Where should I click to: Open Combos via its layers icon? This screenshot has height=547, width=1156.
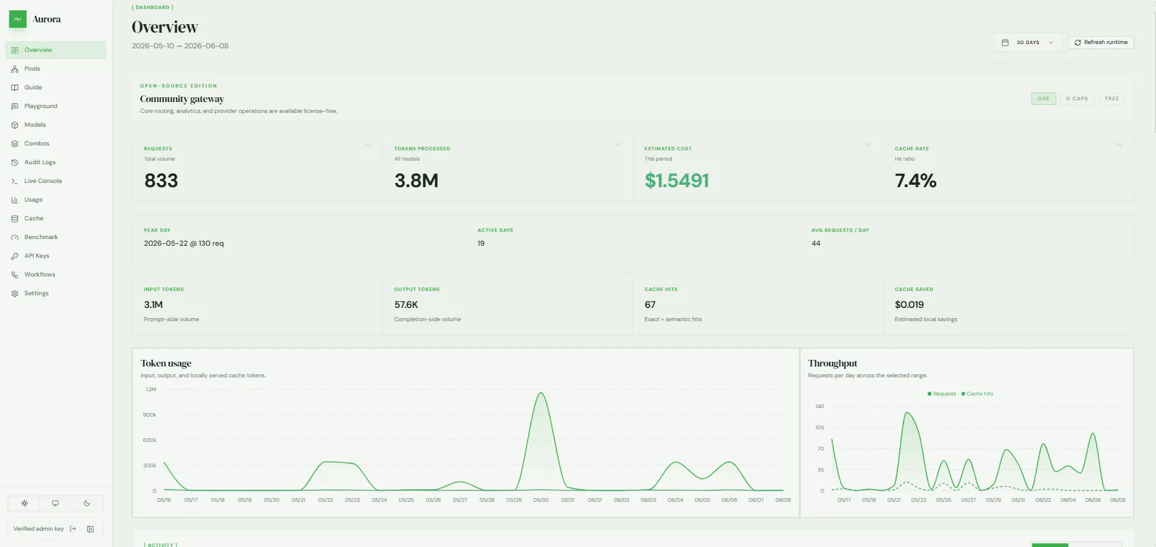[x=15, y=144]
